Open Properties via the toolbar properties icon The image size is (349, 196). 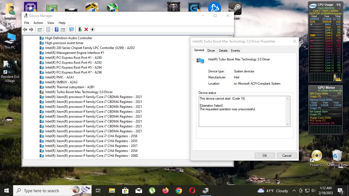pyautogui.click(x=48, y=29)
